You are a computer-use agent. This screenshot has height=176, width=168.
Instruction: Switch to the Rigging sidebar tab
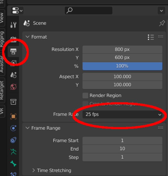[2, 39]
